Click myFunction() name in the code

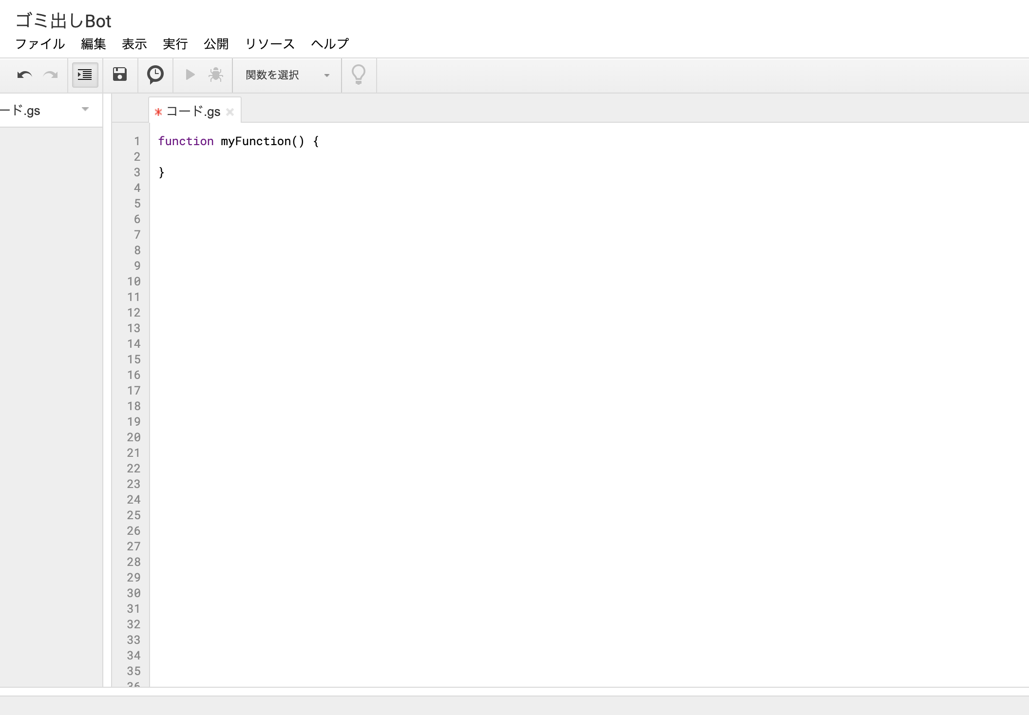coord(262,141)
